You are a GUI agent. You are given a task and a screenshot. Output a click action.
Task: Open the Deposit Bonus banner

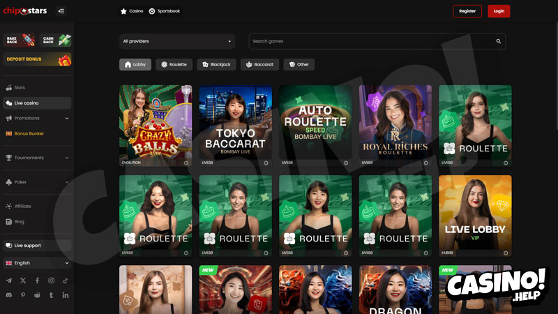point(37,59)
